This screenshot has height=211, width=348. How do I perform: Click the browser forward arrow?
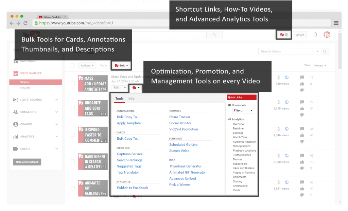tap(18, 23)
